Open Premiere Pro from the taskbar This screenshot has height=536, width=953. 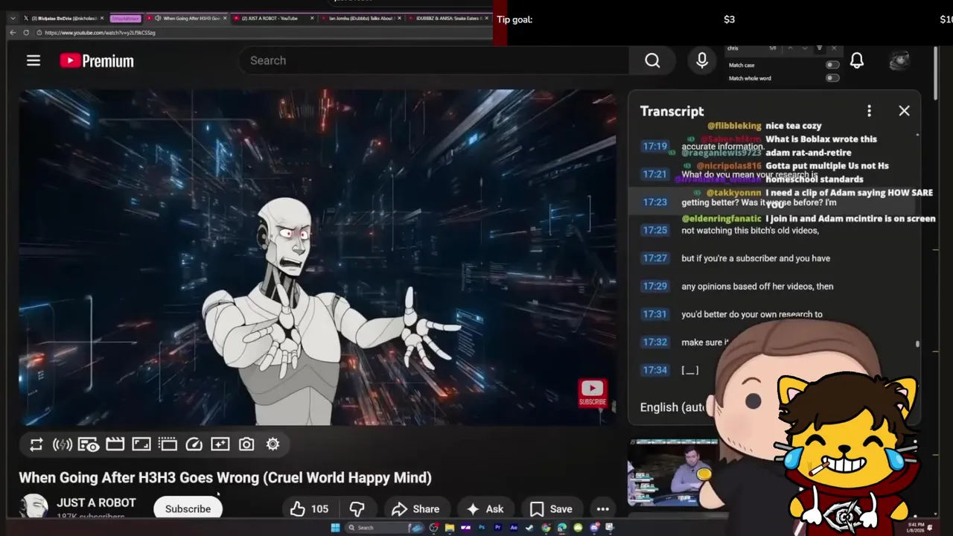[x=497, y=528]
